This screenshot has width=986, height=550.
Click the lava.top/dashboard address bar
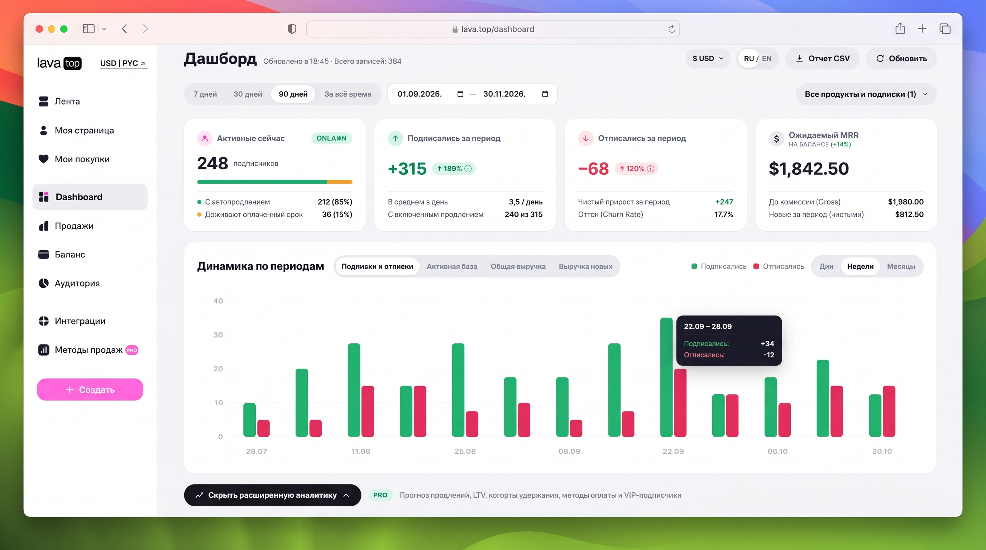(493, 29)
